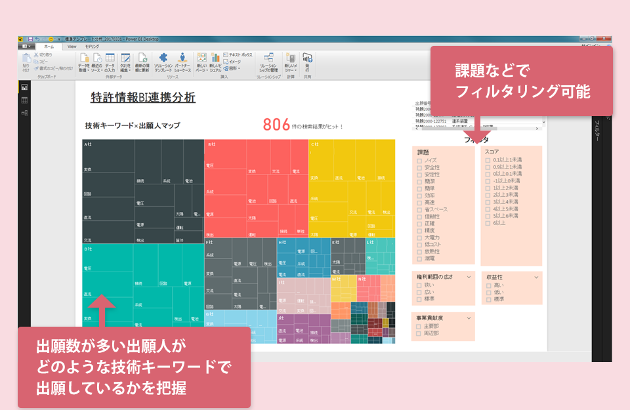Tick 標準 under 収益性
This screenshot has height=410, width=630.
488,300
